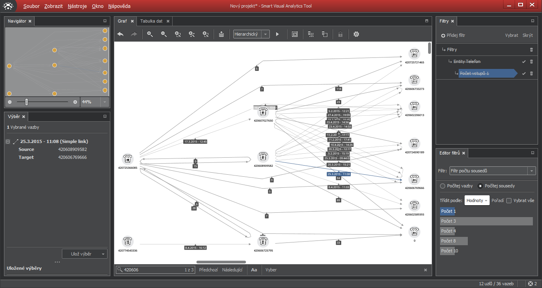Go to Následující search result
This screenshot has width=542, height=288.
tap(232, 270)
